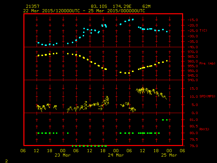The image size is (217, 163).
Task: Click the 25 Mar date label
Action: click(169, 155)
